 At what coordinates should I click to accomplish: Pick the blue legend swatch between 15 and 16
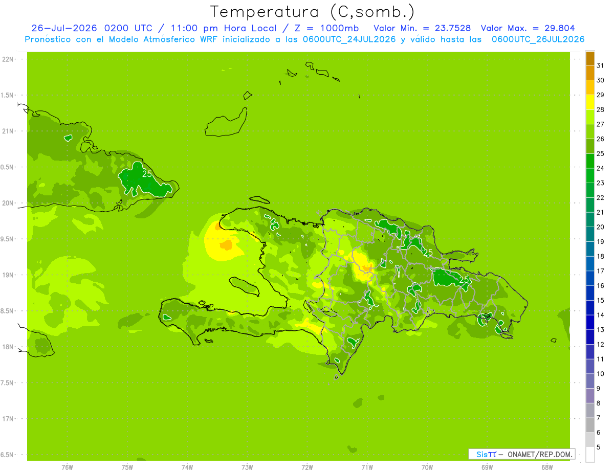(590, 293)
